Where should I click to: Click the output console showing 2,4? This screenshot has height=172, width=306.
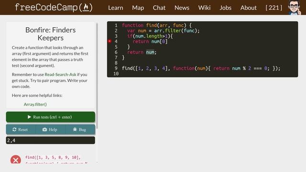pyautogui.click(x=51, y=140)
